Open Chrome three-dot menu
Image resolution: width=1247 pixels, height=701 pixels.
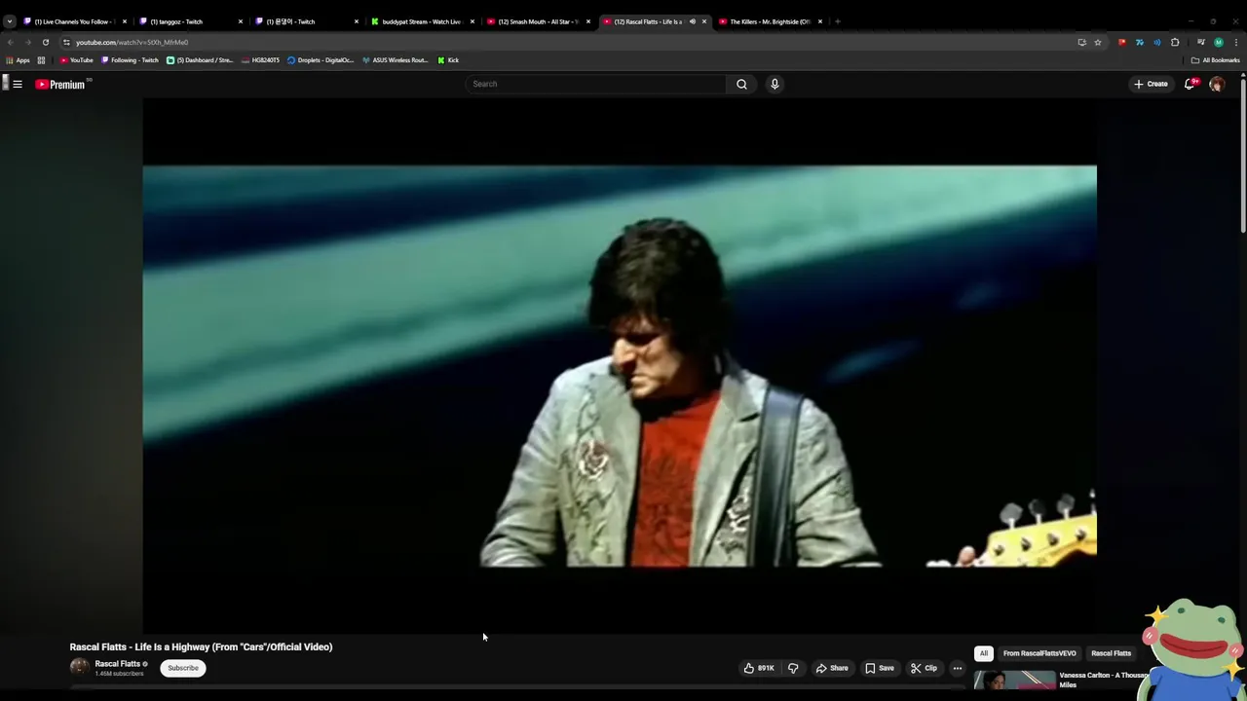pos(1236,42)
